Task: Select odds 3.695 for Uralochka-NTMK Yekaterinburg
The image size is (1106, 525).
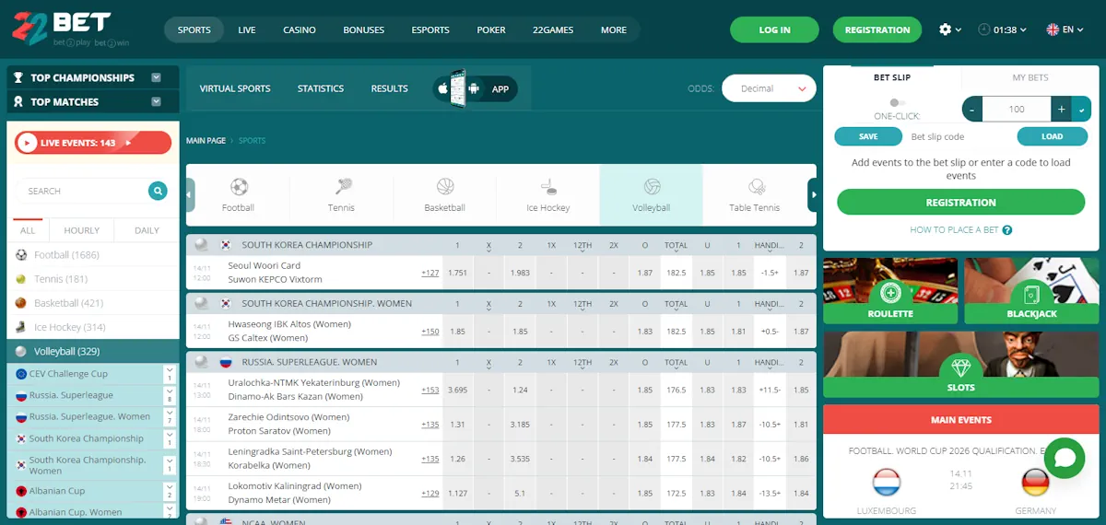Action: tap(457, 391)
